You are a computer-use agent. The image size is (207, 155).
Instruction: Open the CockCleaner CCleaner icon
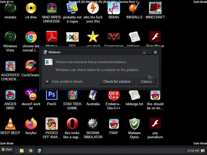31,66
